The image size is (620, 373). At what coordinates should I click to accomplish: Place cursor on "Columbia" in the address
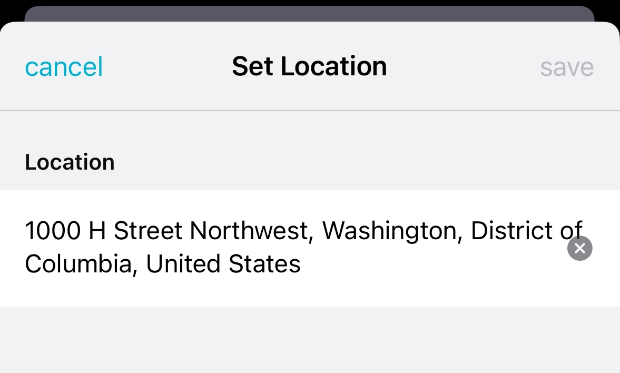coord(77,264)
